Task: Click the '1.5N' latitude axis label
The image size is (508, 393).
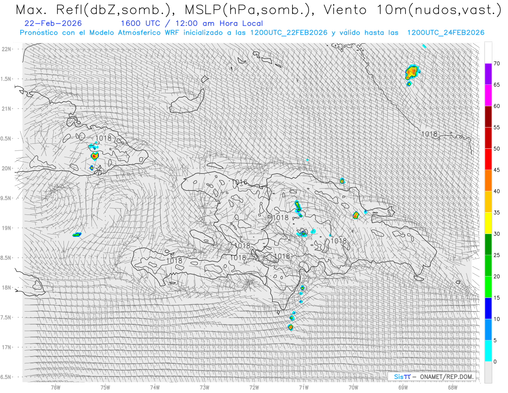Action: tap(6, 79)
